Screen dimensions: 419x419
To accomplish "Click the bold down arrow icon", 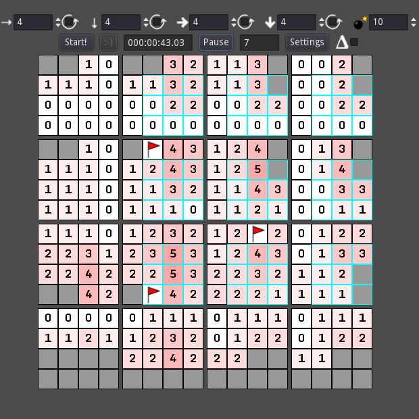I will pyautogui.click(x=270, y=22).
